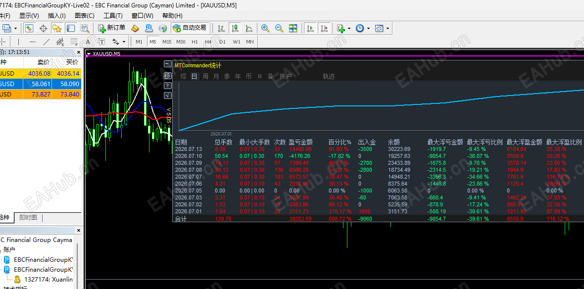Select the 周 tab in MTCommander统计
The height and width of the screenshot is (289, 584).
205,76
